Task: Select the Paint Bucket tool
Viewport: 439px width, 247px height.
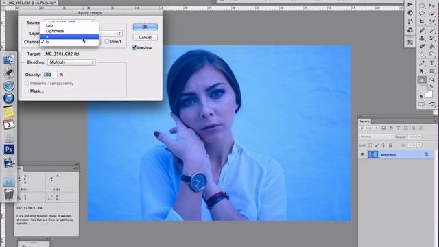Action: tap(432, 46)
